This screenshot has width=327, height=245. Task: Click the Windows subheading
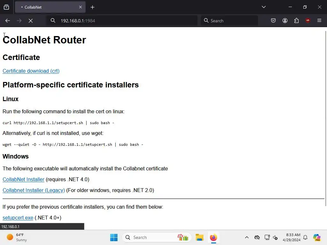coord(16,156)
